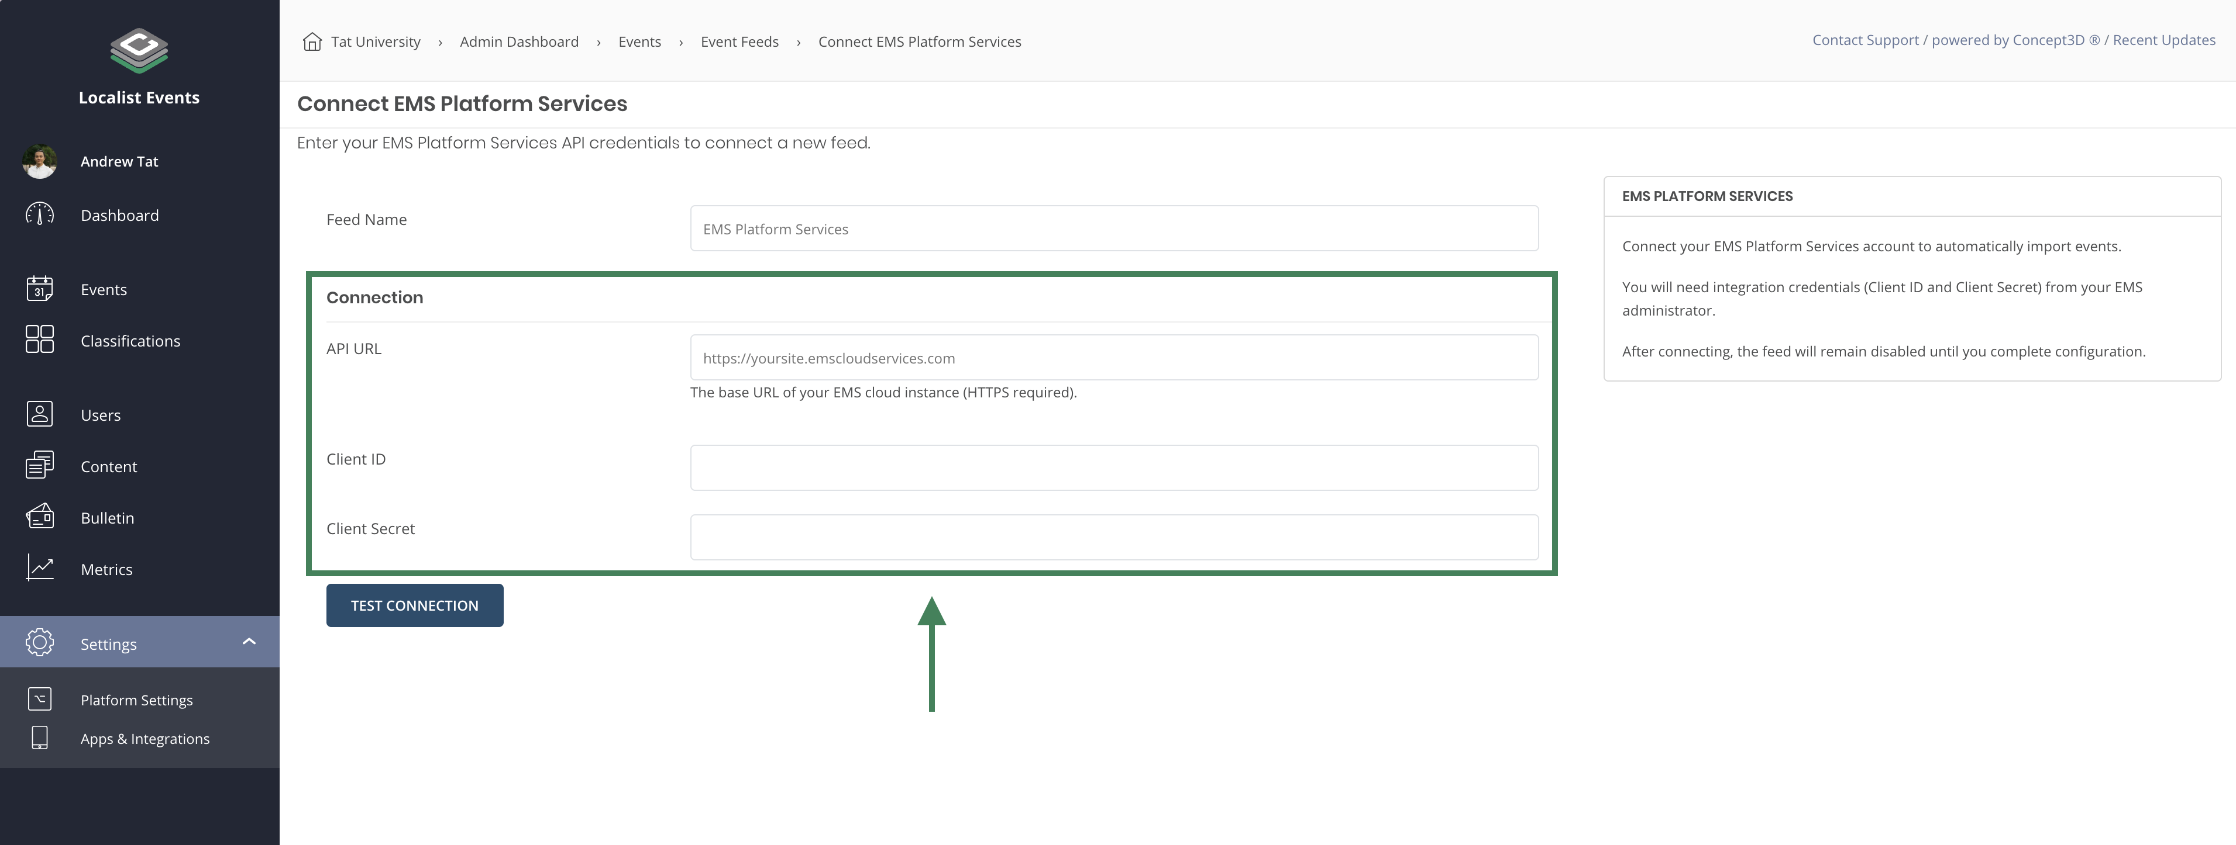Click the Classifications grid icon
The width and height of the screenshot is (2236, 845).
coord(40,340)
